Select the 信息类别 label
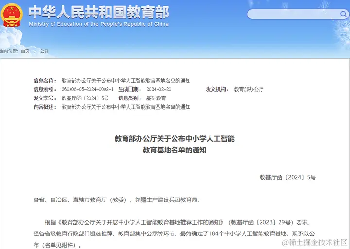This screenshot has height=249, width=350. [130, 98]
